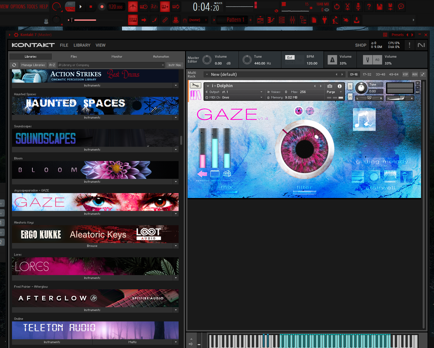Screen dimensions: 434x348
Task: Click the Kontakt gear icon in plugin title bar
Action: point(16,35)
